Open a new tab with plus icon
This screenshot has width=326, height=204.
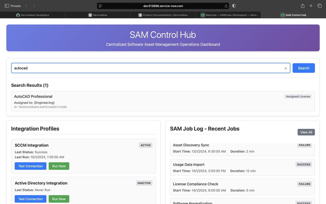(311, 6)
